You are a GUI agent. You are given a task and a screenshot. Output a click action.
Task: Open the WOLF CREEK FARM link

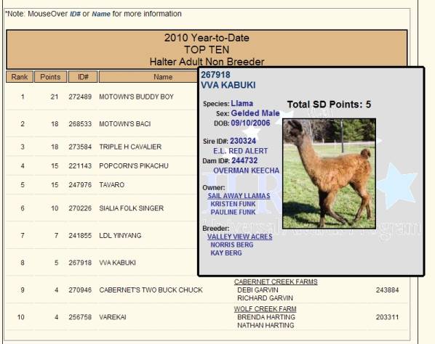(x=266, y=309)
